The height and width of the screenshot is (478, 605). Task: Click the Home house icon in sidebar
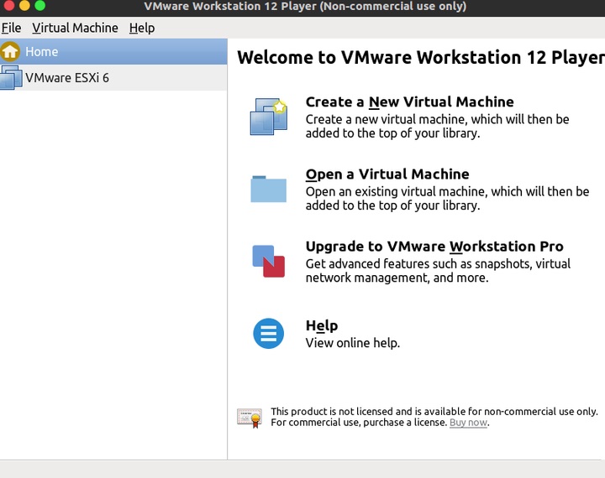click(10, 52)
